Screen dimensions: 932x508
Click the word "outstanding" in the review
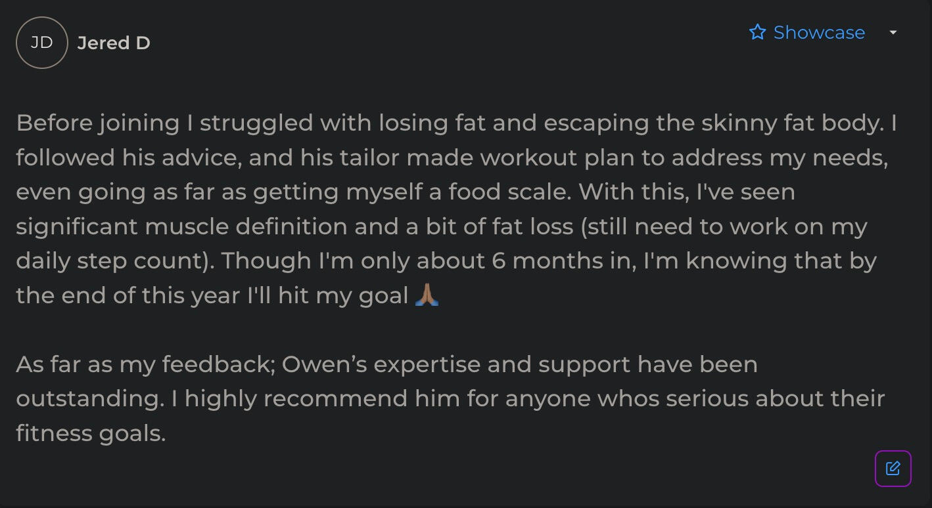90,398
